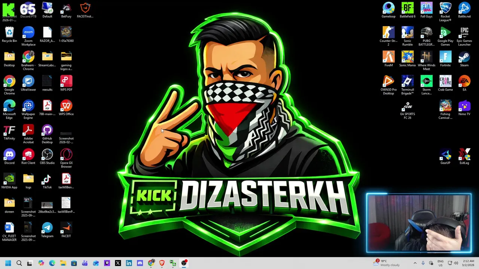Open Fortnite desktop icon

click(x=445, y=59)
